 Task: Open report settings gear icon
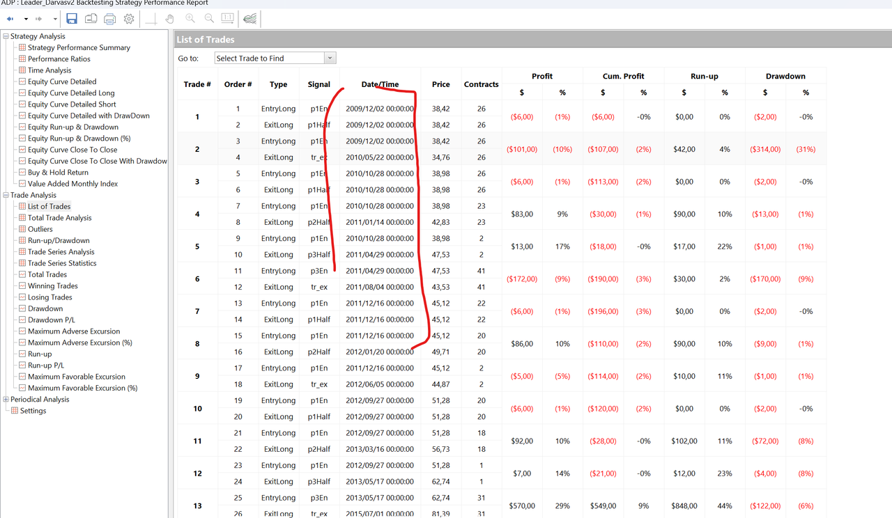tap(129, 19)
